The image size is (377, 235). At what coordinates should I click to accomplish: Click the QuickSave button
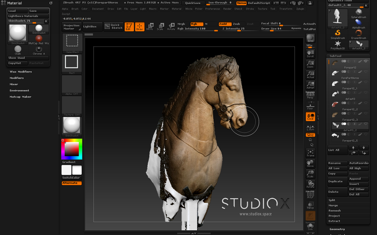click(x=193, y=3)
